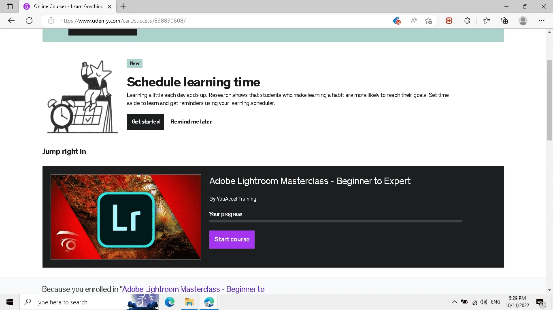Viewport: 553px width, 310px height.
Task: View site information via the lock icon
Action: pos(51,21)
